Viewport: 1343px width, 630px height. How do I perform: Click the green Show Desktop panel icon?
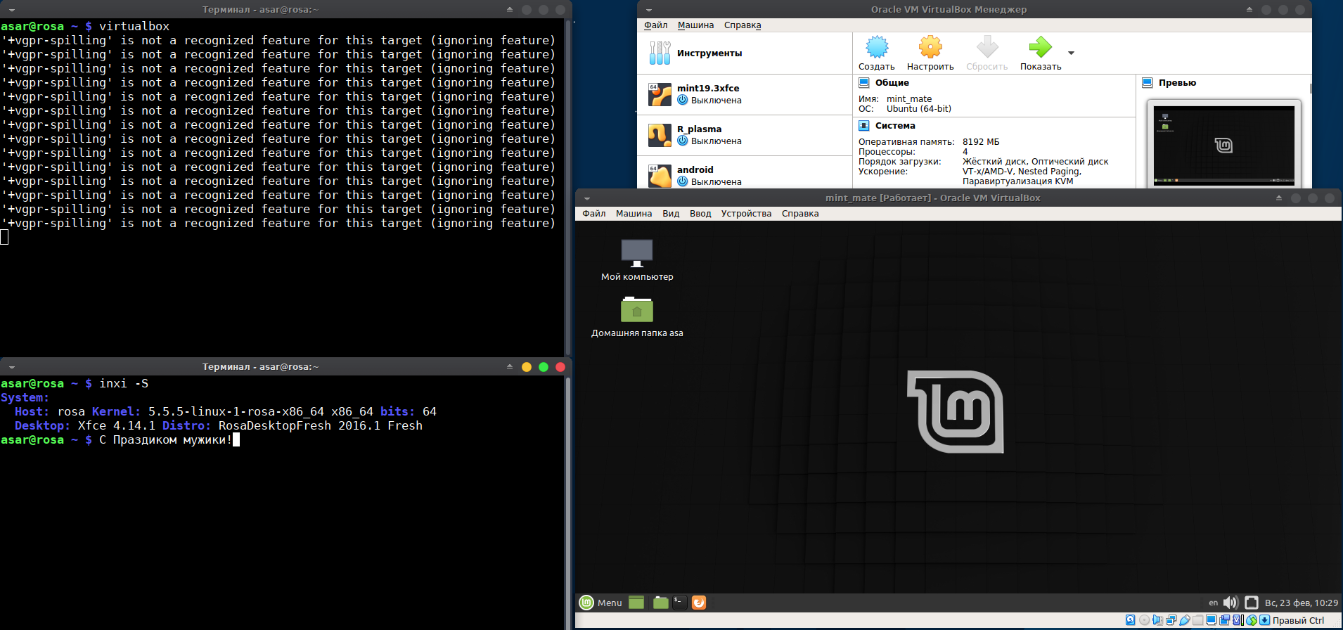click(636, 603)
